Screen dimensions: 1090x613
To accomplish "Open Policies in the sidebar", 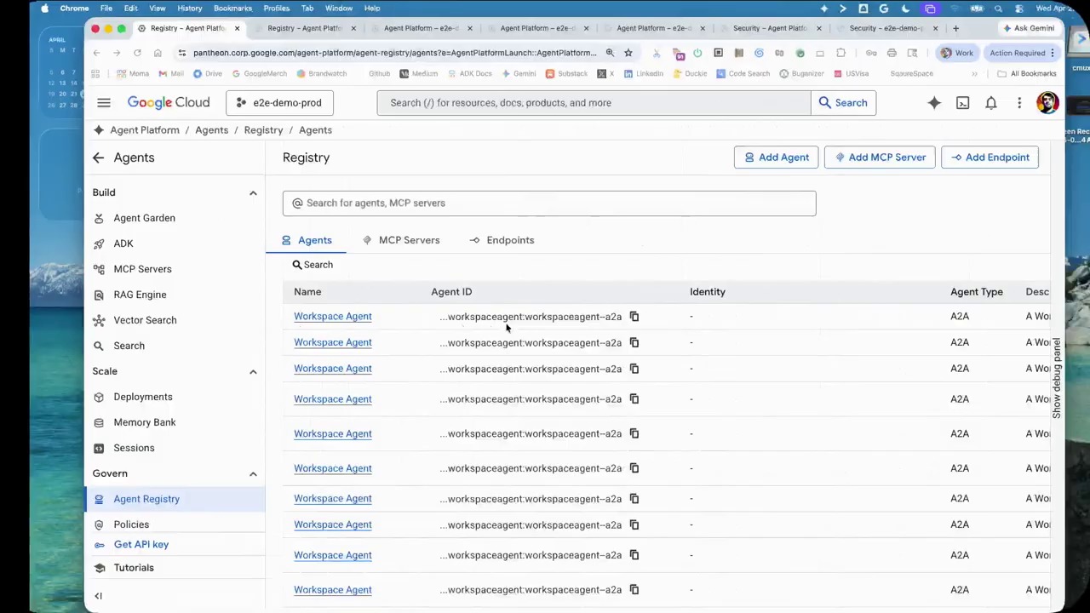I will pos(131,524).
